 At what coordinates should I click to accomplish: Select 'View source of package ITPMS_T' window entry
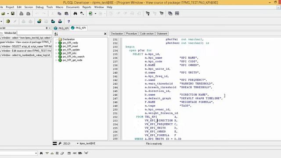(x=26, y=42)
